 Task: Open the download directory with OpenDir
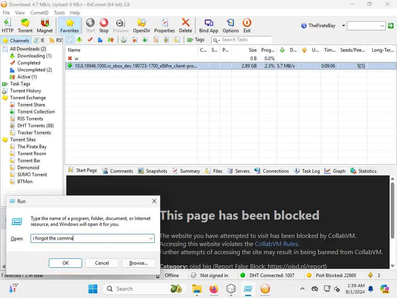pos(141,26)
